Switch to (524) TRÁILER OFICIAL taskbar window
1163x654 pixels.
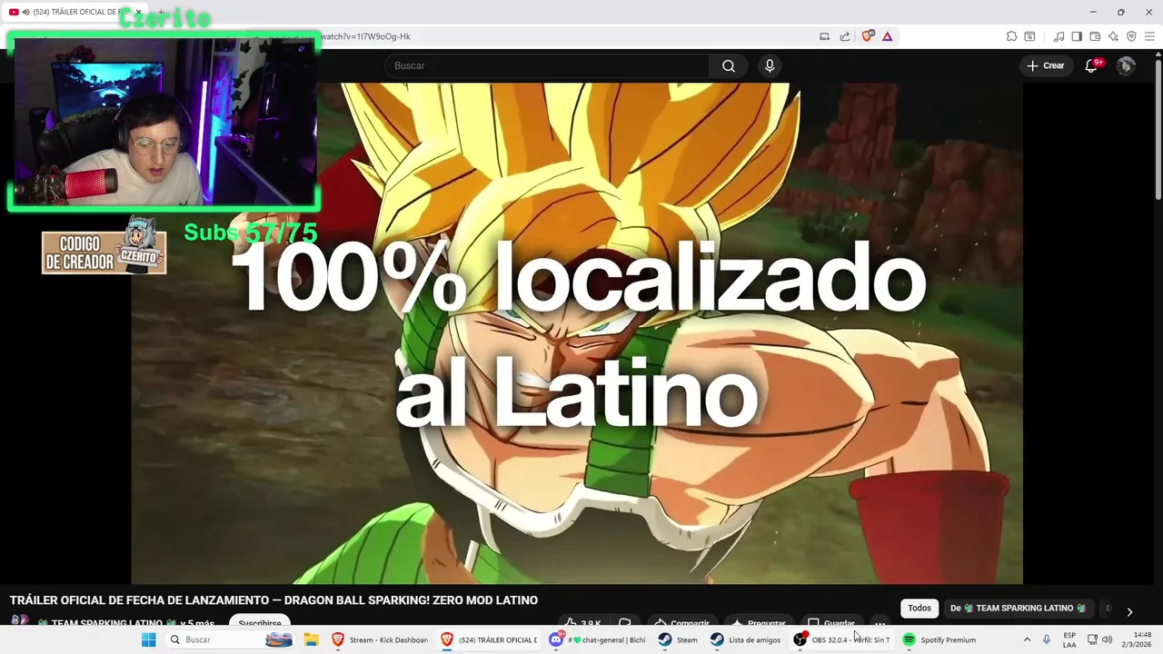489,639
